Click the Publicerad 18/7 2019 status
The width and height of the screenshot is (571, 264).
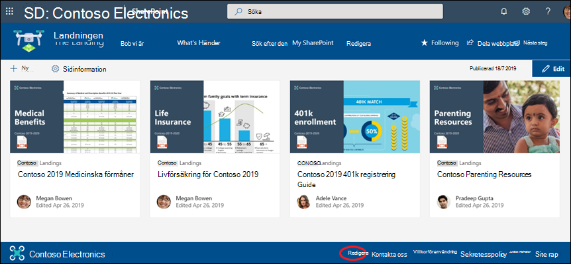(493, 68)
